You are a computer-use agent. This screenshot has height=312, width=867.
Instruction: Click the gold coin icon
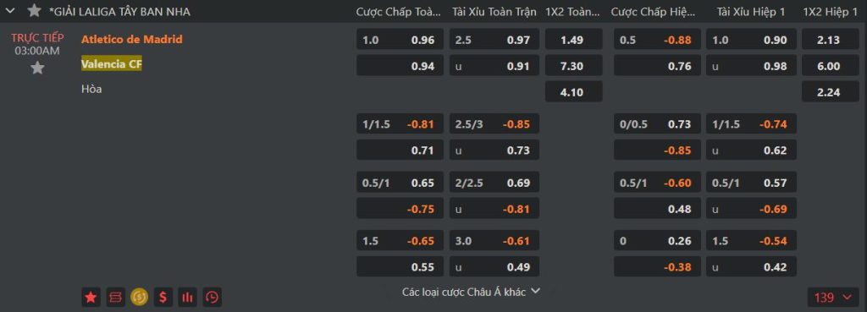[x=140, y=298]
